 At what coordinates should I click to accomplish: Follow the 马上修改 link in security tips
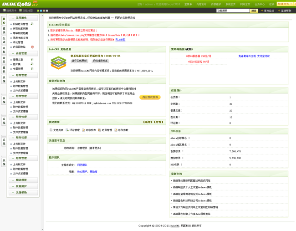coord(120,40)
